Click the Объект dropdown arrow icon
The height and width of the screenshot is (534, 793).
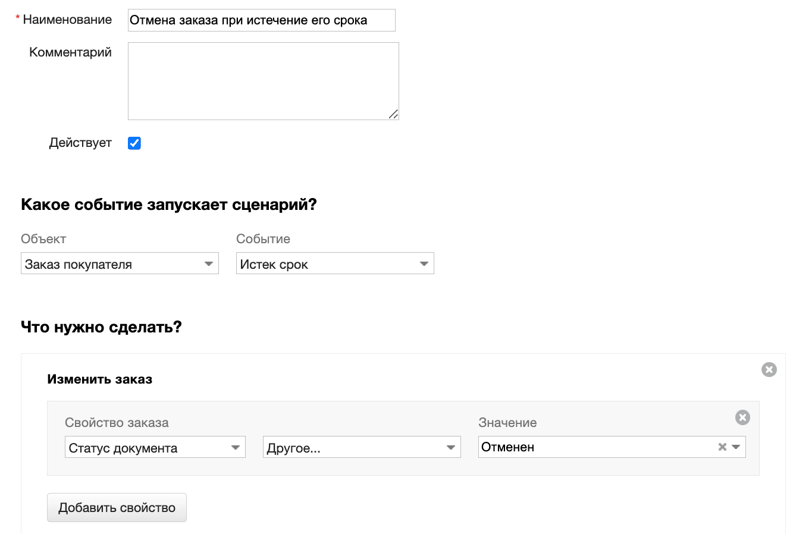click(209, 263)
